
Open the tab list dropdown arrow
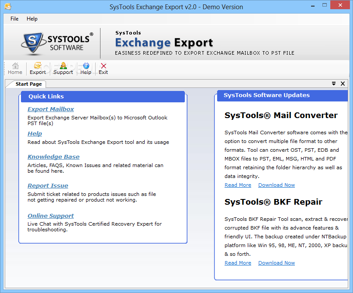click(334, 84)
